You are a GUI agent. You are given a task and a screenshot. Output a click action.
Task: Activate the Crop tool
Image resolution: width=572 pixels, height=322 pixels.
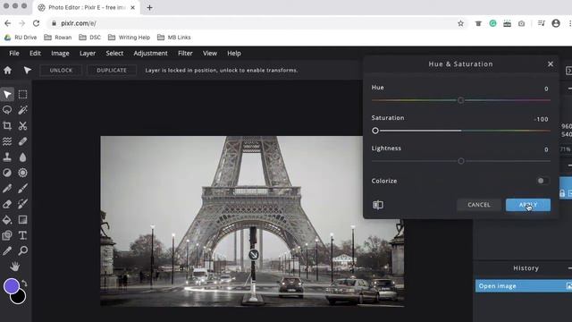7,125
